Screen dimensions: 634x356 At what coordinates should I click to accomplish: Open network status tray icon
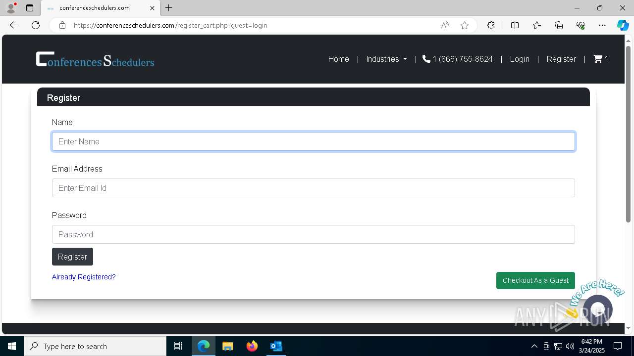pos(558,346)
